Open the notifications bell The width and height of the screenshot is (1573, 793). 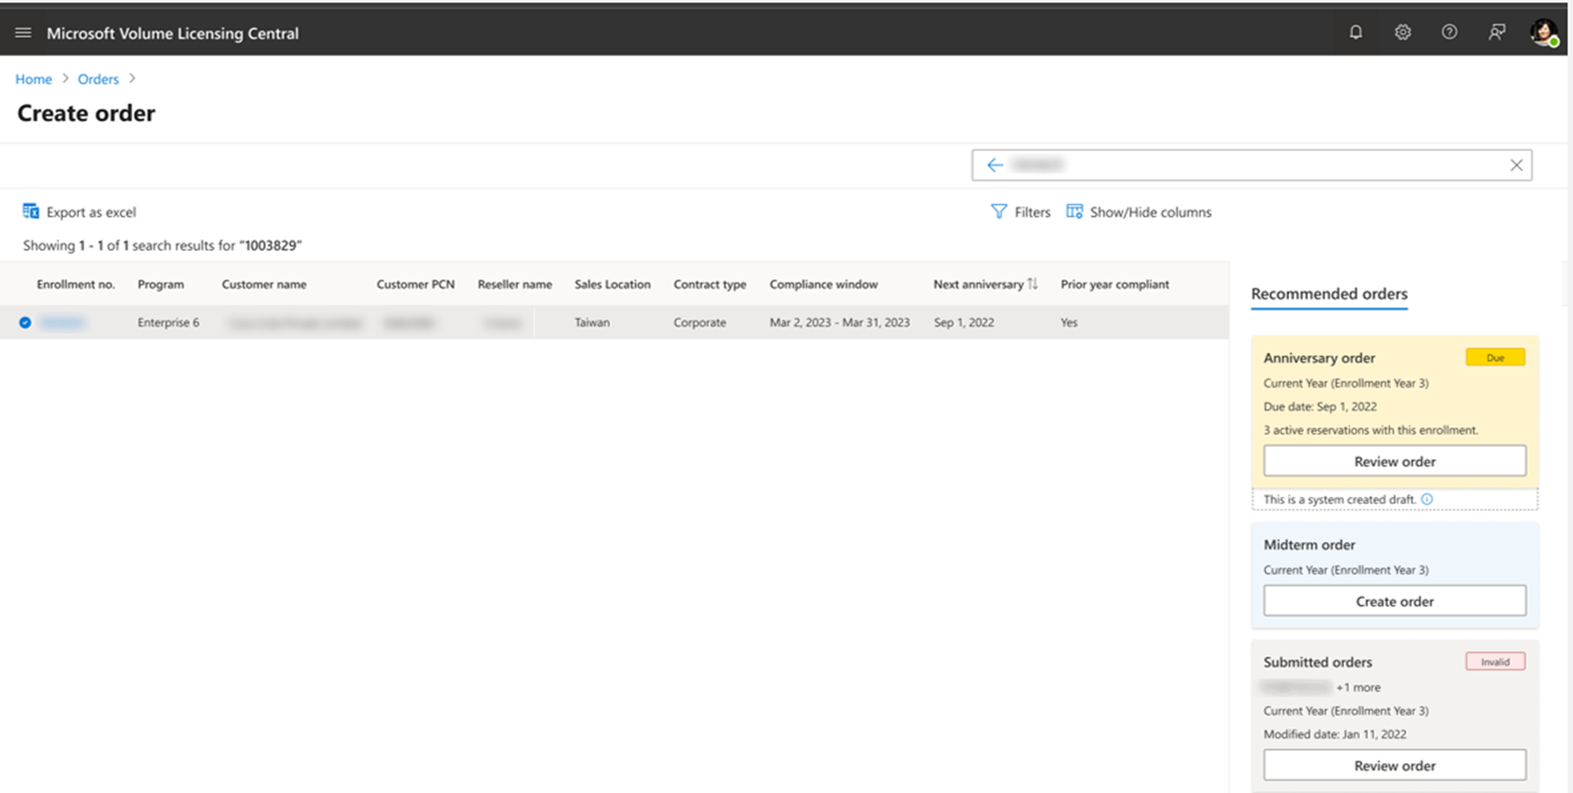pyautogui.click(x=1355, y=33)
